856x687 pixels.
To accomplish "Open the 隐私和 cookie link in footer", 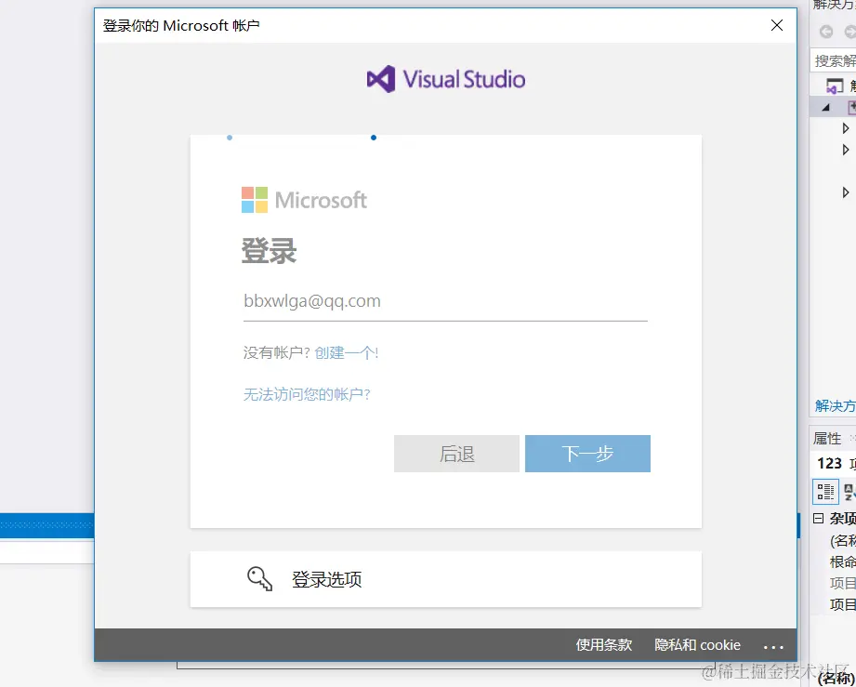I will pyautogui.click(x=697, y=645).
